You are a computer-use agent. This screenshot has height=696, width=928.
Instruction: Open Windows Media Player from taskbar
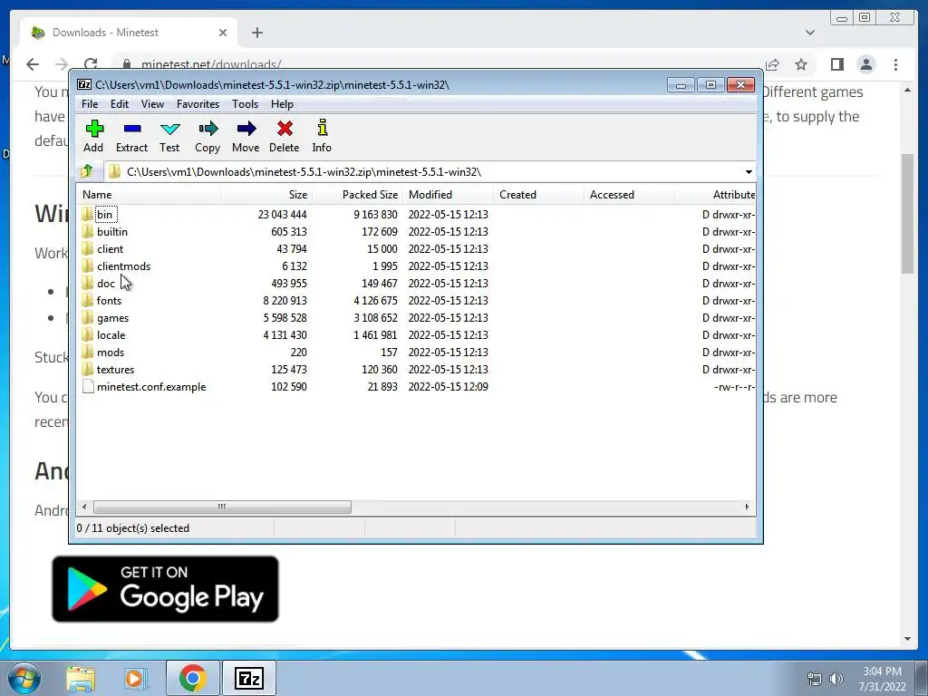pyautogui.click(x=135, y=678)
